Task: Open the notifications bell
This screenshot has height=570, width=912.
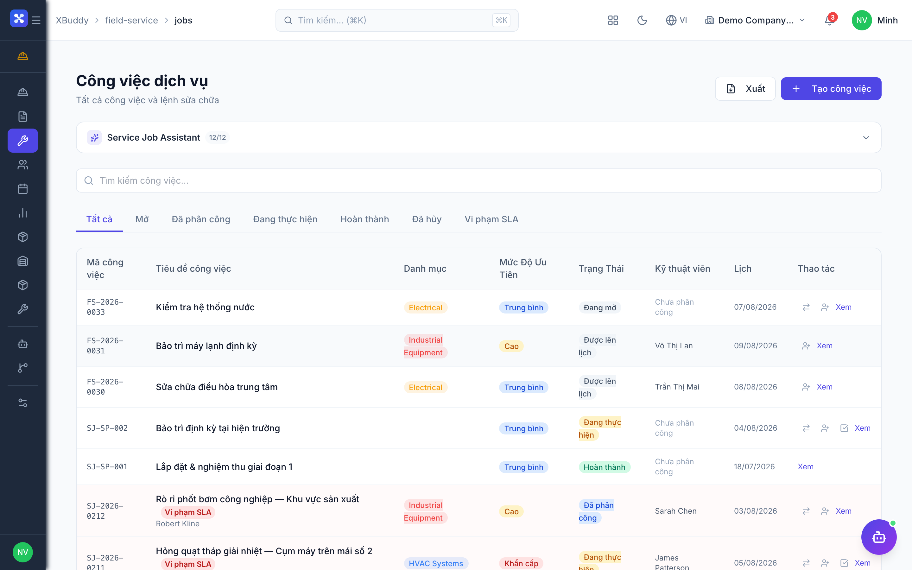Action: click(830, 20)
